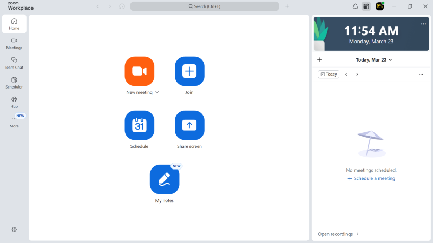Screen dimensions: 433x243
Task: Add event with calendar plus icon
Action: [x=319, y=60]
